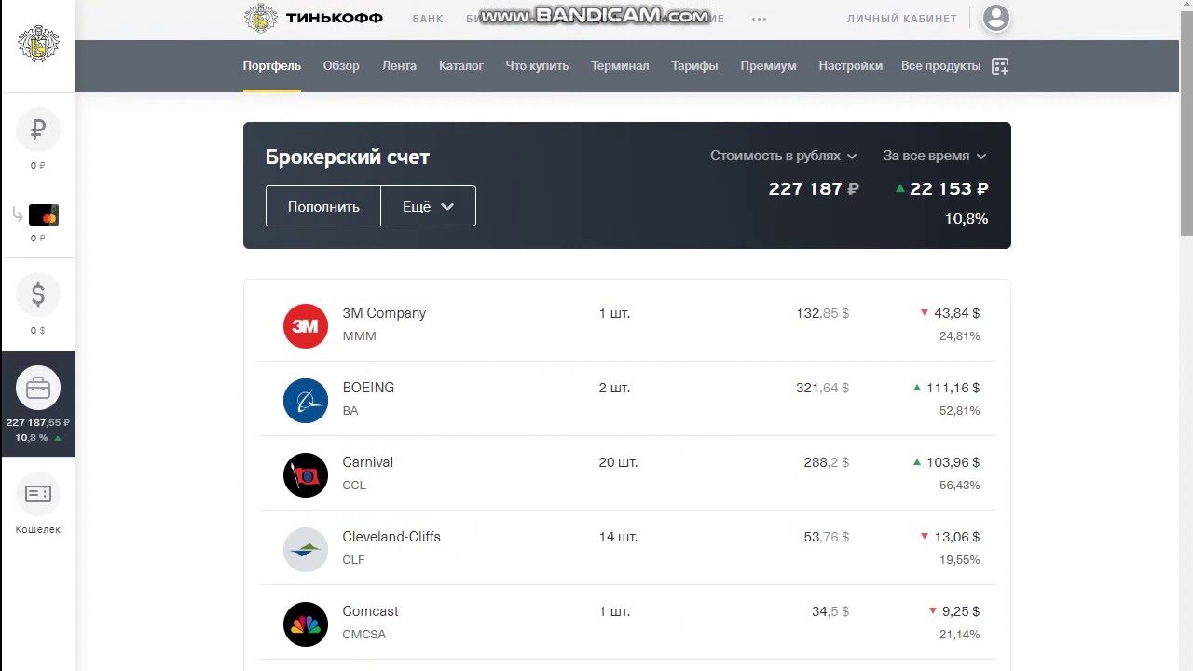Click the Tinkoff crest logo in sidebar
The width and height of the screenshot is (1193, 671).
point(38,44)
